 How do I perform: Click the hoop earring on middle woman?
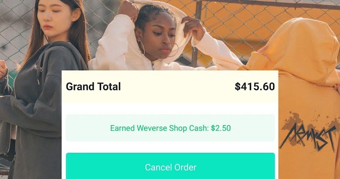pos(141,47)
